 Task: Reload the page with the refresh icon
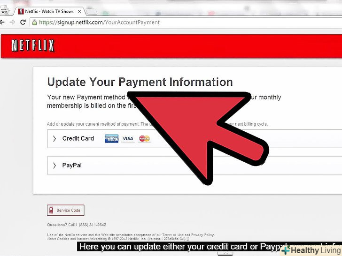coord(23,22)
